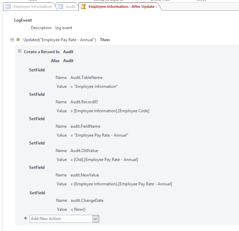Click the Create a Record In Audit value
The width and height of the screenshot is (239, 231).
(x=68, y=52)
